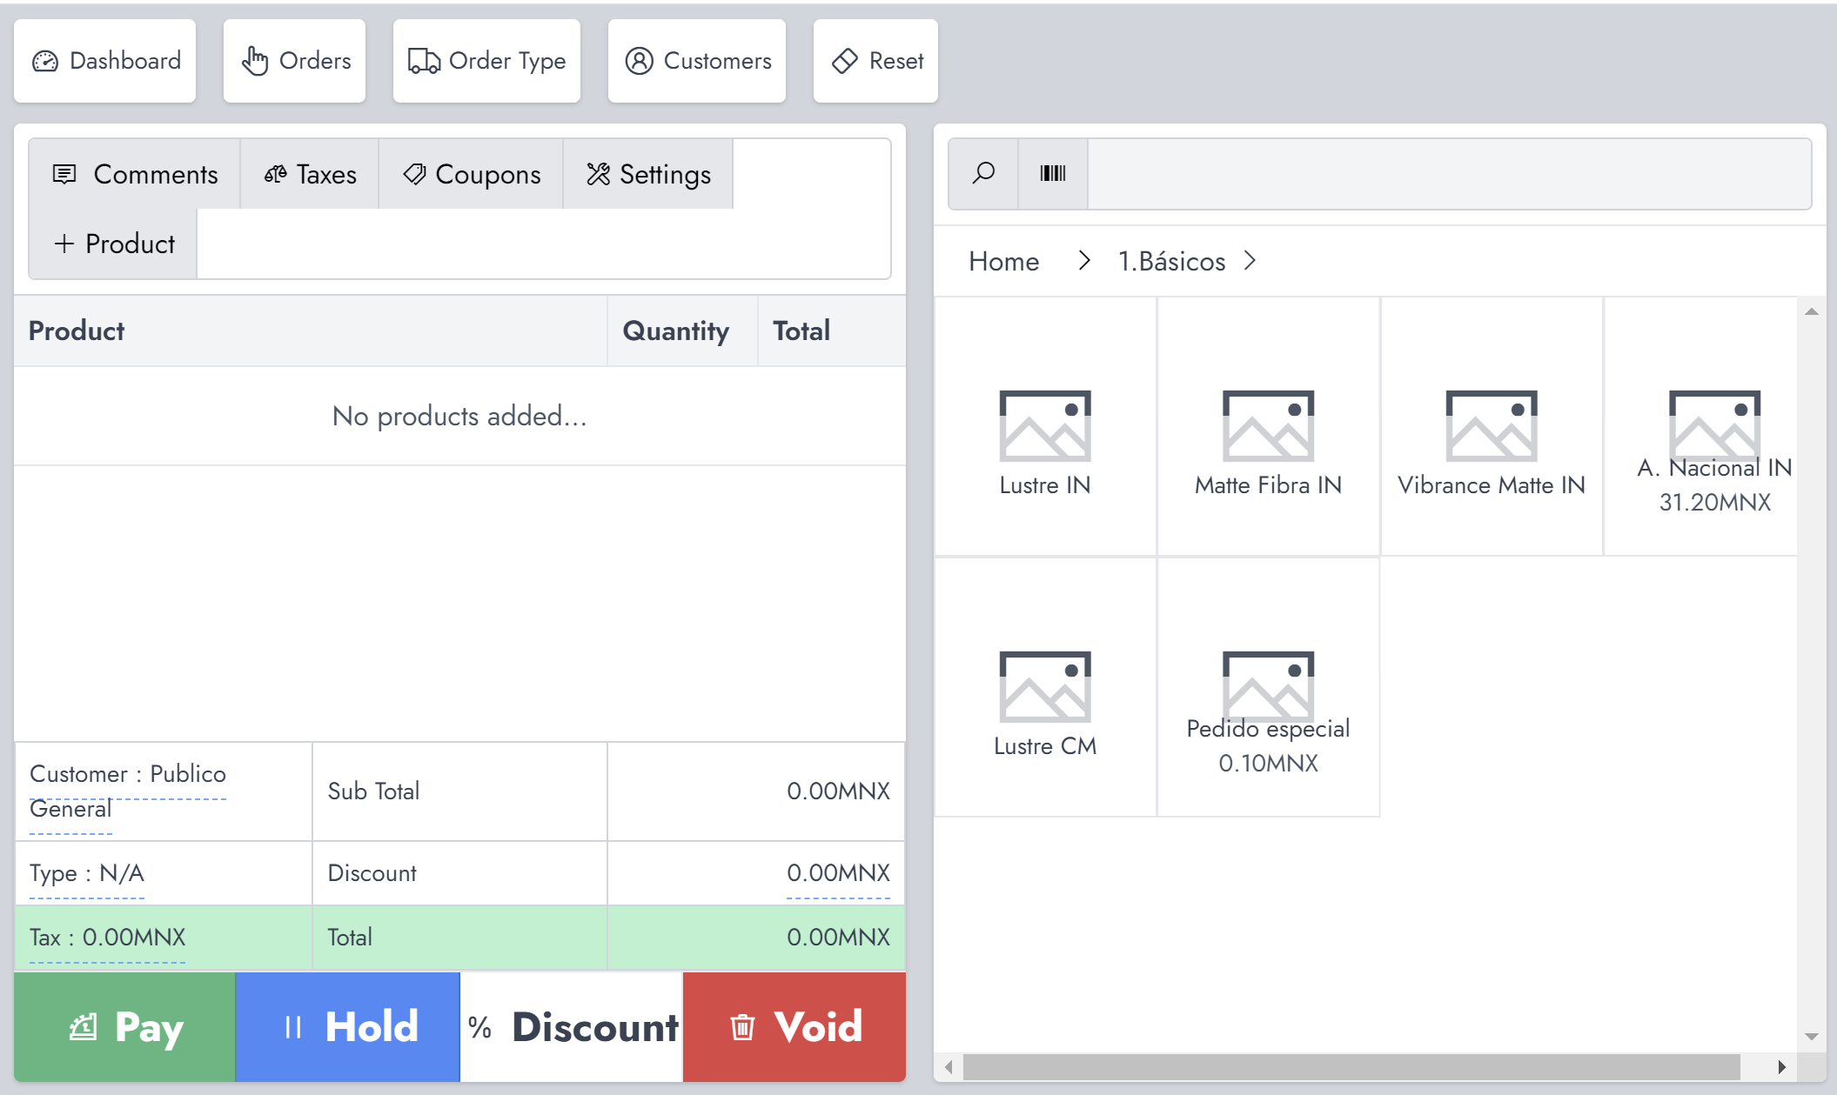Go to the Home breadcrumb
This screenshot has height=1095, width=1837.
pos(1003,261)
